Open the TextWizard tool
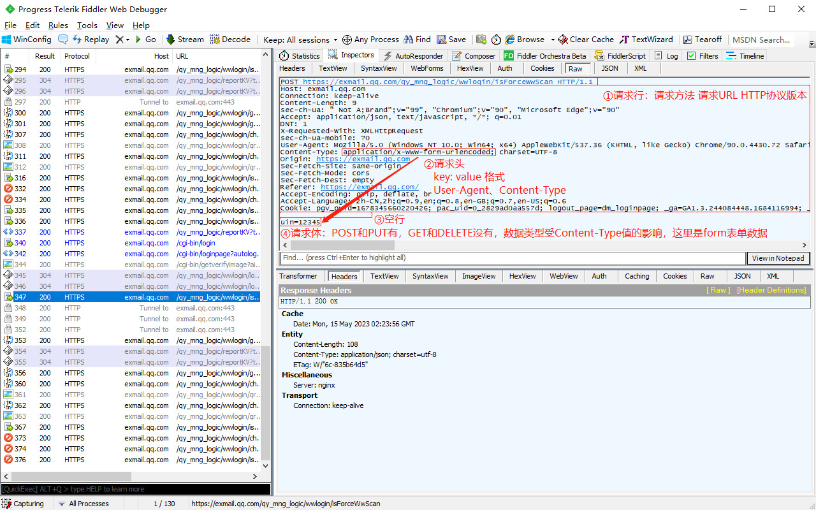The width and height of the screenshot is (816, 510). point(646,40)
